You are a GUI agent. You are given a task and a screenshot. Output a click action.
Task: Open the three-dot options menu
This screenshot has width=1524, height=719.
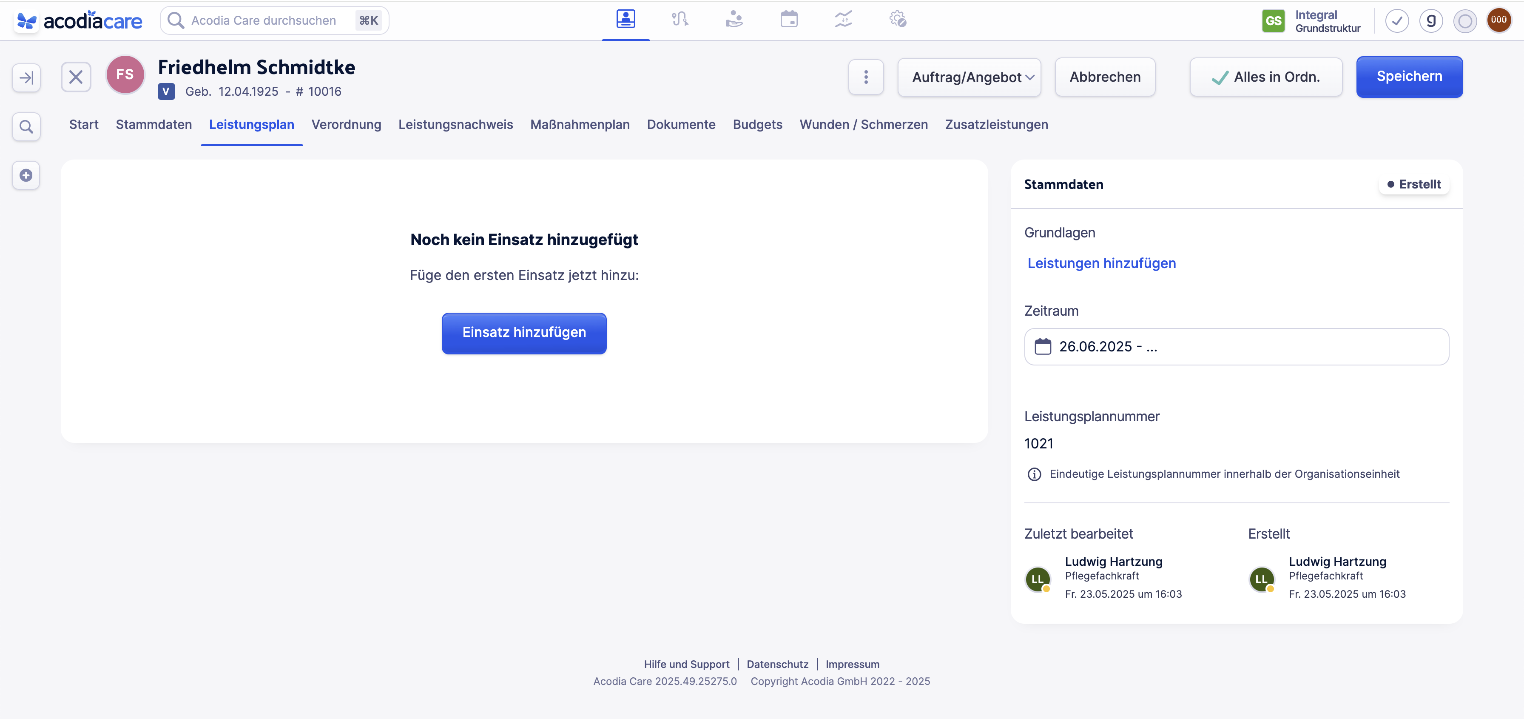coord(866,77)
